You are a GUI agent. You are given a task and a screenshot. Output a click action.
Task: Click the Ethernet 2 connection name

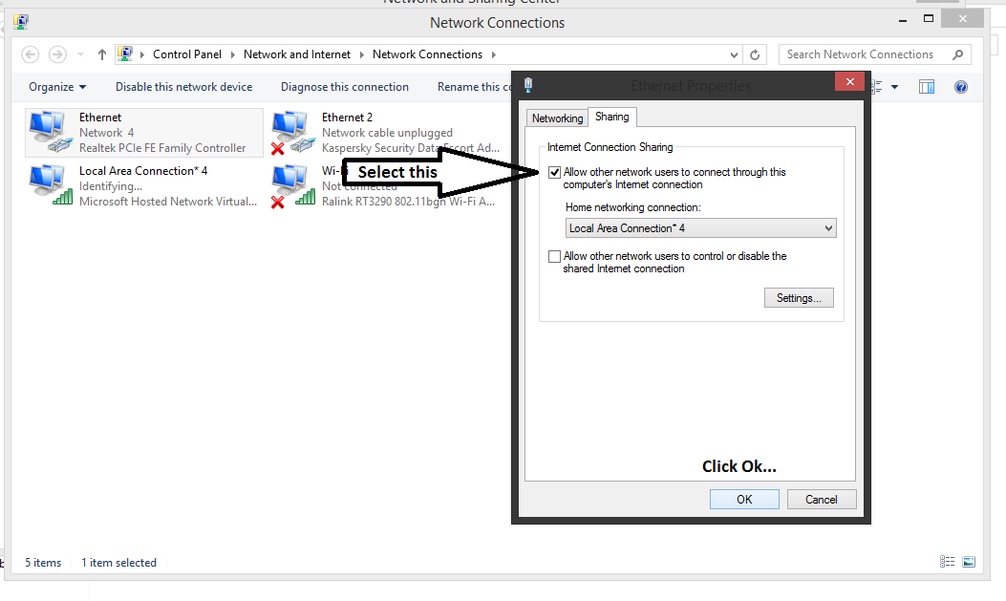347,118
